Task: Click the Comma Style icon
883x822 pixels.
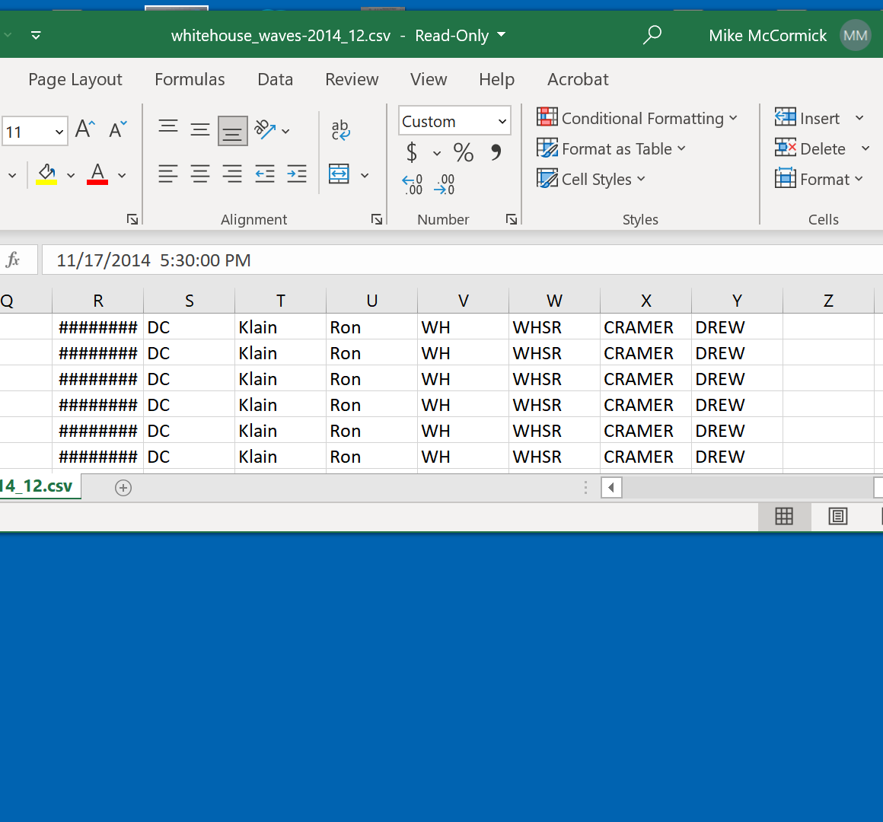Action: tap(496, 153)
